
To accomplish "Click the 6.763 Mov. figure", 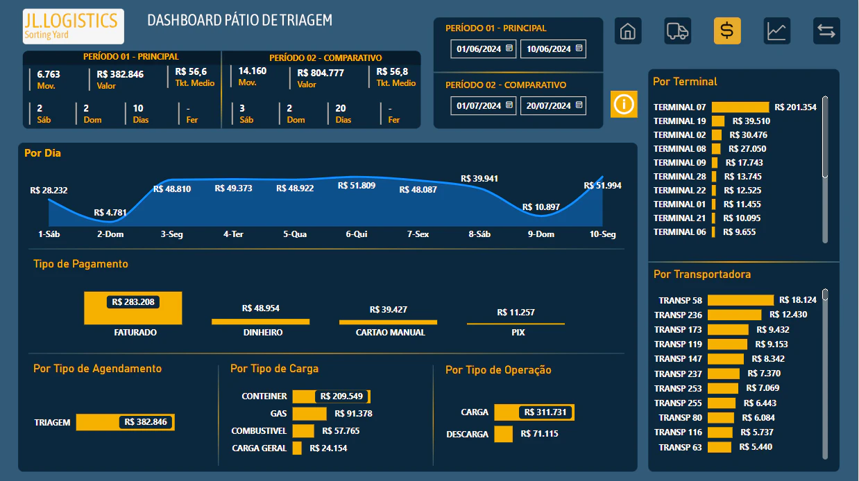I will pos(49,74).
